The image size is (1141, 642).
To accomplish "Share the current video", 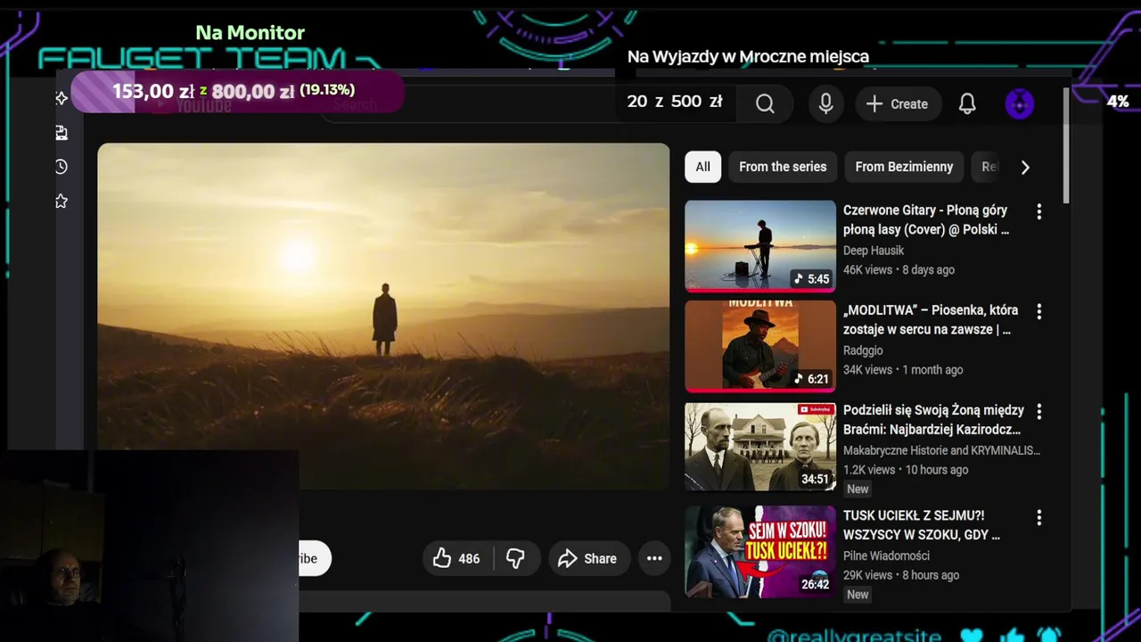I will pos(588,558).
